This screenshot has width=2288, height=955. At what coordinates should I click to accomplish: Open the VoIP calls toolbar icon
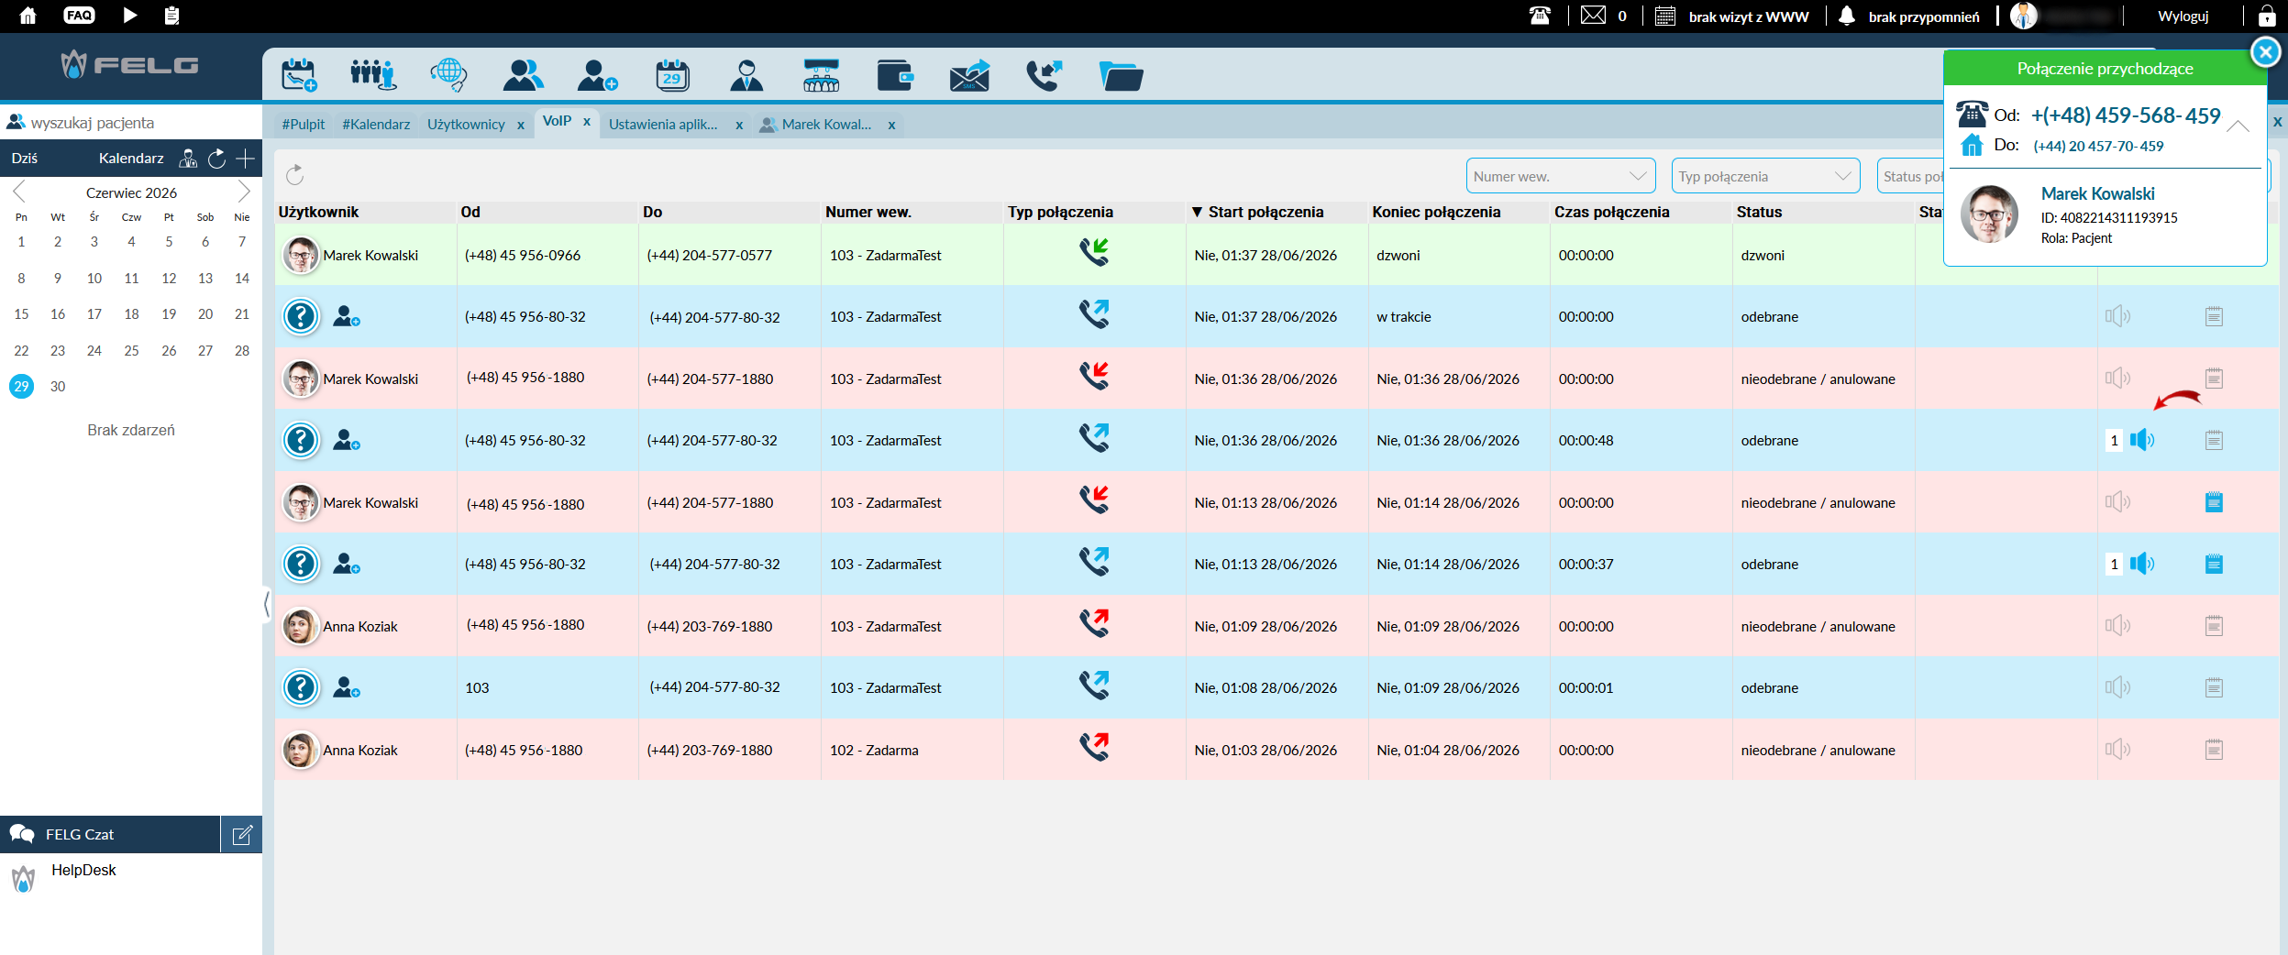[x=1044, y=76]
